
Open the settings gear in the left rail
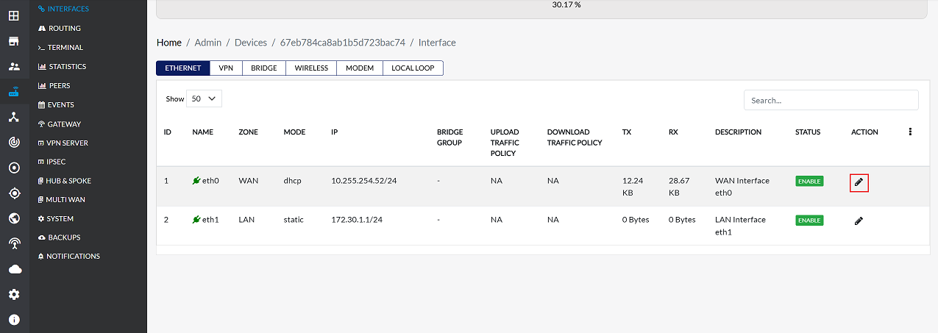coord(14,294)
